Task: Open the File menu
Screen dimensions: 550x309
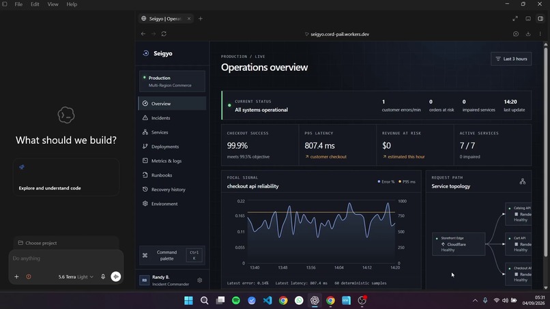Action: point(18,4)
